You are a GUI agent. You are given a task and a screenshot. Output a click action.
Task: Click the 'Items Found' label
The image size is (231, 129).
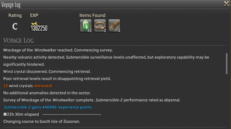pos(92,15)
